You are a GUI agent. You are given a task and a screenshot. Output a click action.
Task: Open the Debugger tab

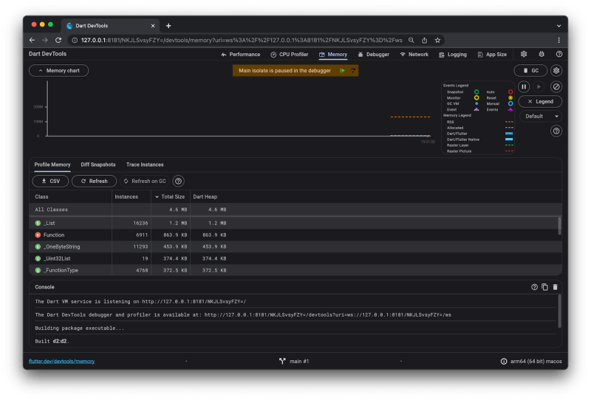click(x=374, y=54)
